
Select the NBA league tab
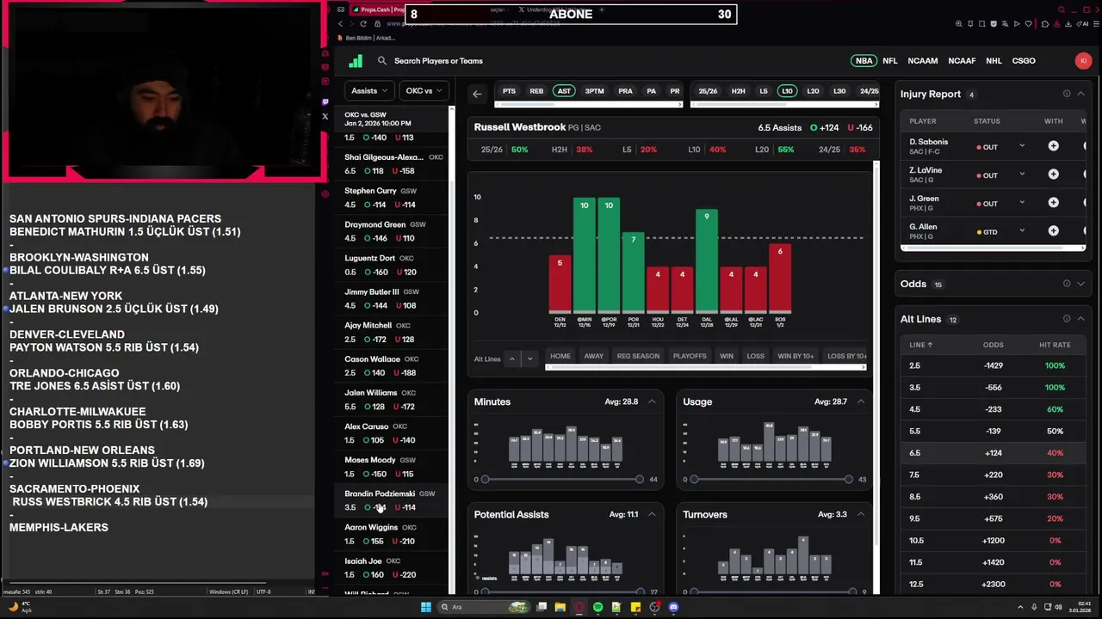coord(864,61)
